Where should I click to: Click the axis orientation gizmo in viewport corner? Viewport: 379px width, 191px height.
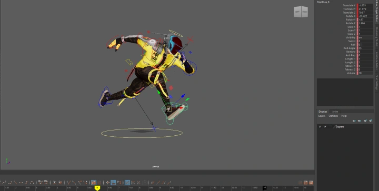(8, 162)
